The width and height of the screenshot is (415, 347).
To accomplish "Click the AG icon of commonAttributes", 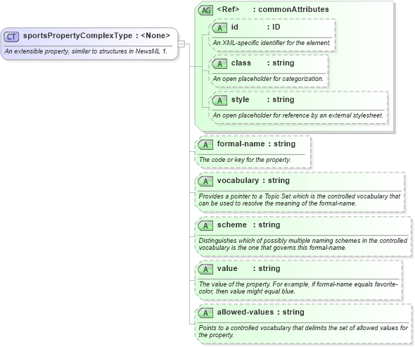I will [x=205, y=11].
